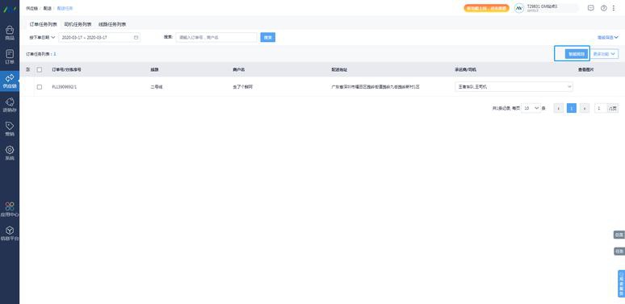Click the user avatar circle in top bar
This screenshot has width=625, height=304.
pos(519,8)
